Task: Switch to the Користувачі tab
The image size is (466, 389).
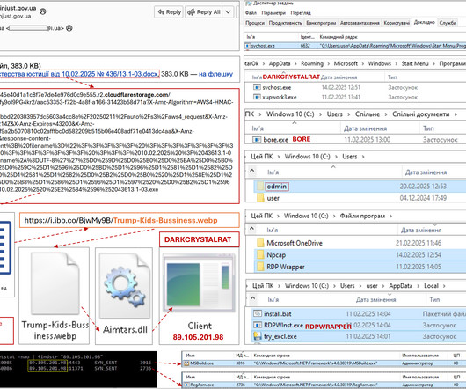Action: 397,23
